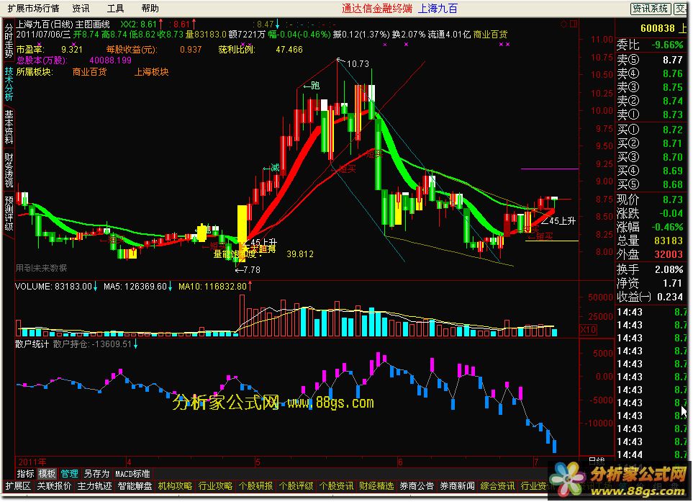
Task: Switch to the 技术分析 side tab
Action: pyautogui.click(x=9, y=84)
